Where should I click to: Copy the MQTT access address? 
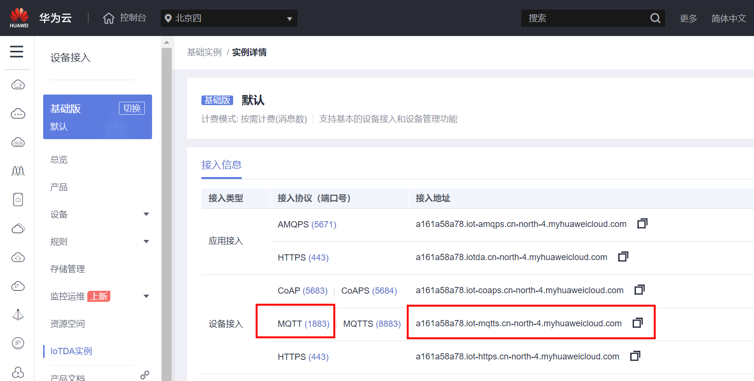[637, 323]
